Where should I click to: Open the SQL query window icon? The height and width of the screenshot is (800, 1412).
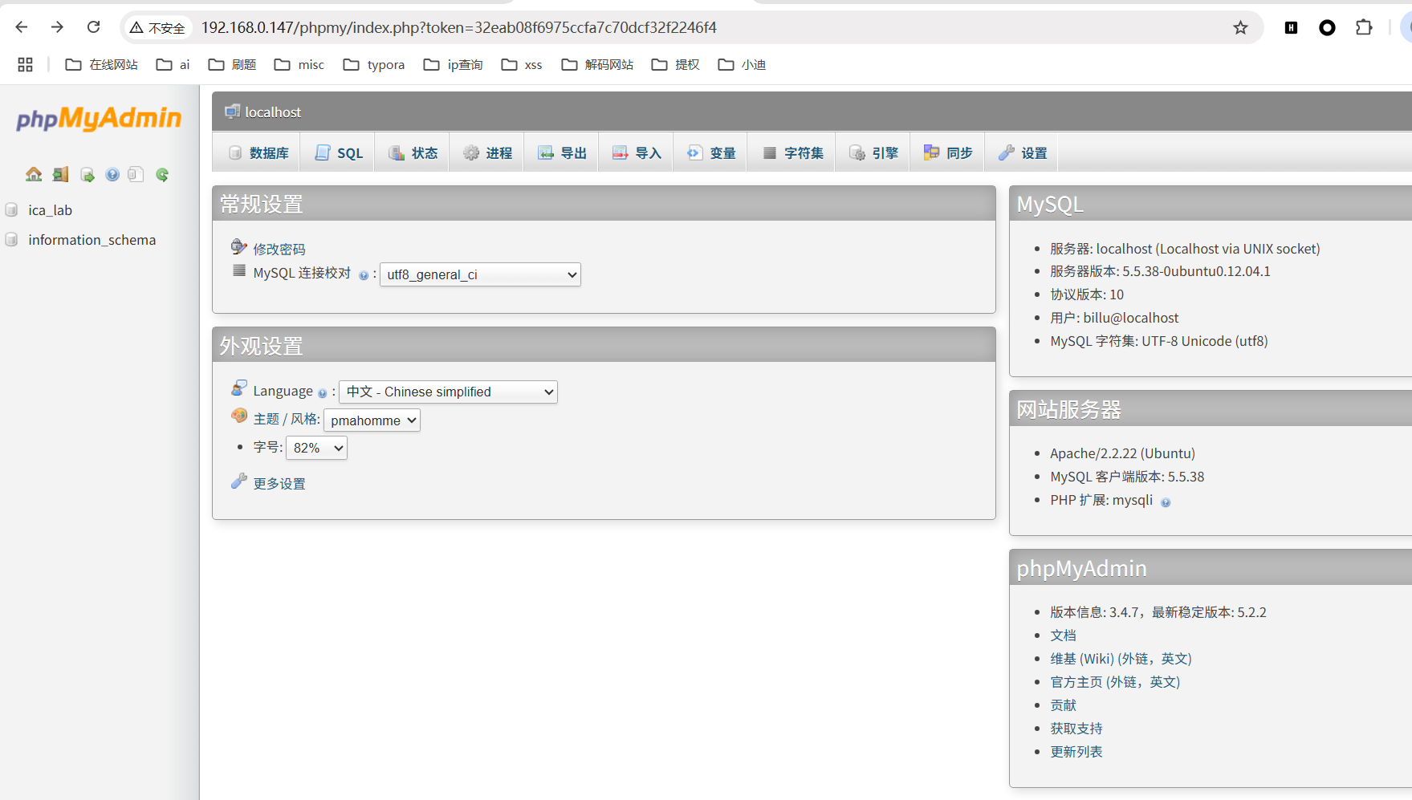(x=87, y=174)
